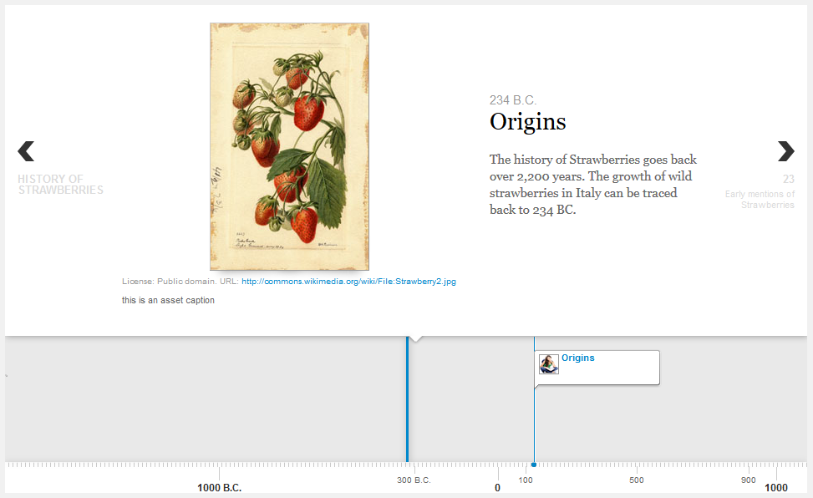This screenshot has width=813, height=498.
Task: Click the 1000 label on the time axis
Action: point(776,488)
